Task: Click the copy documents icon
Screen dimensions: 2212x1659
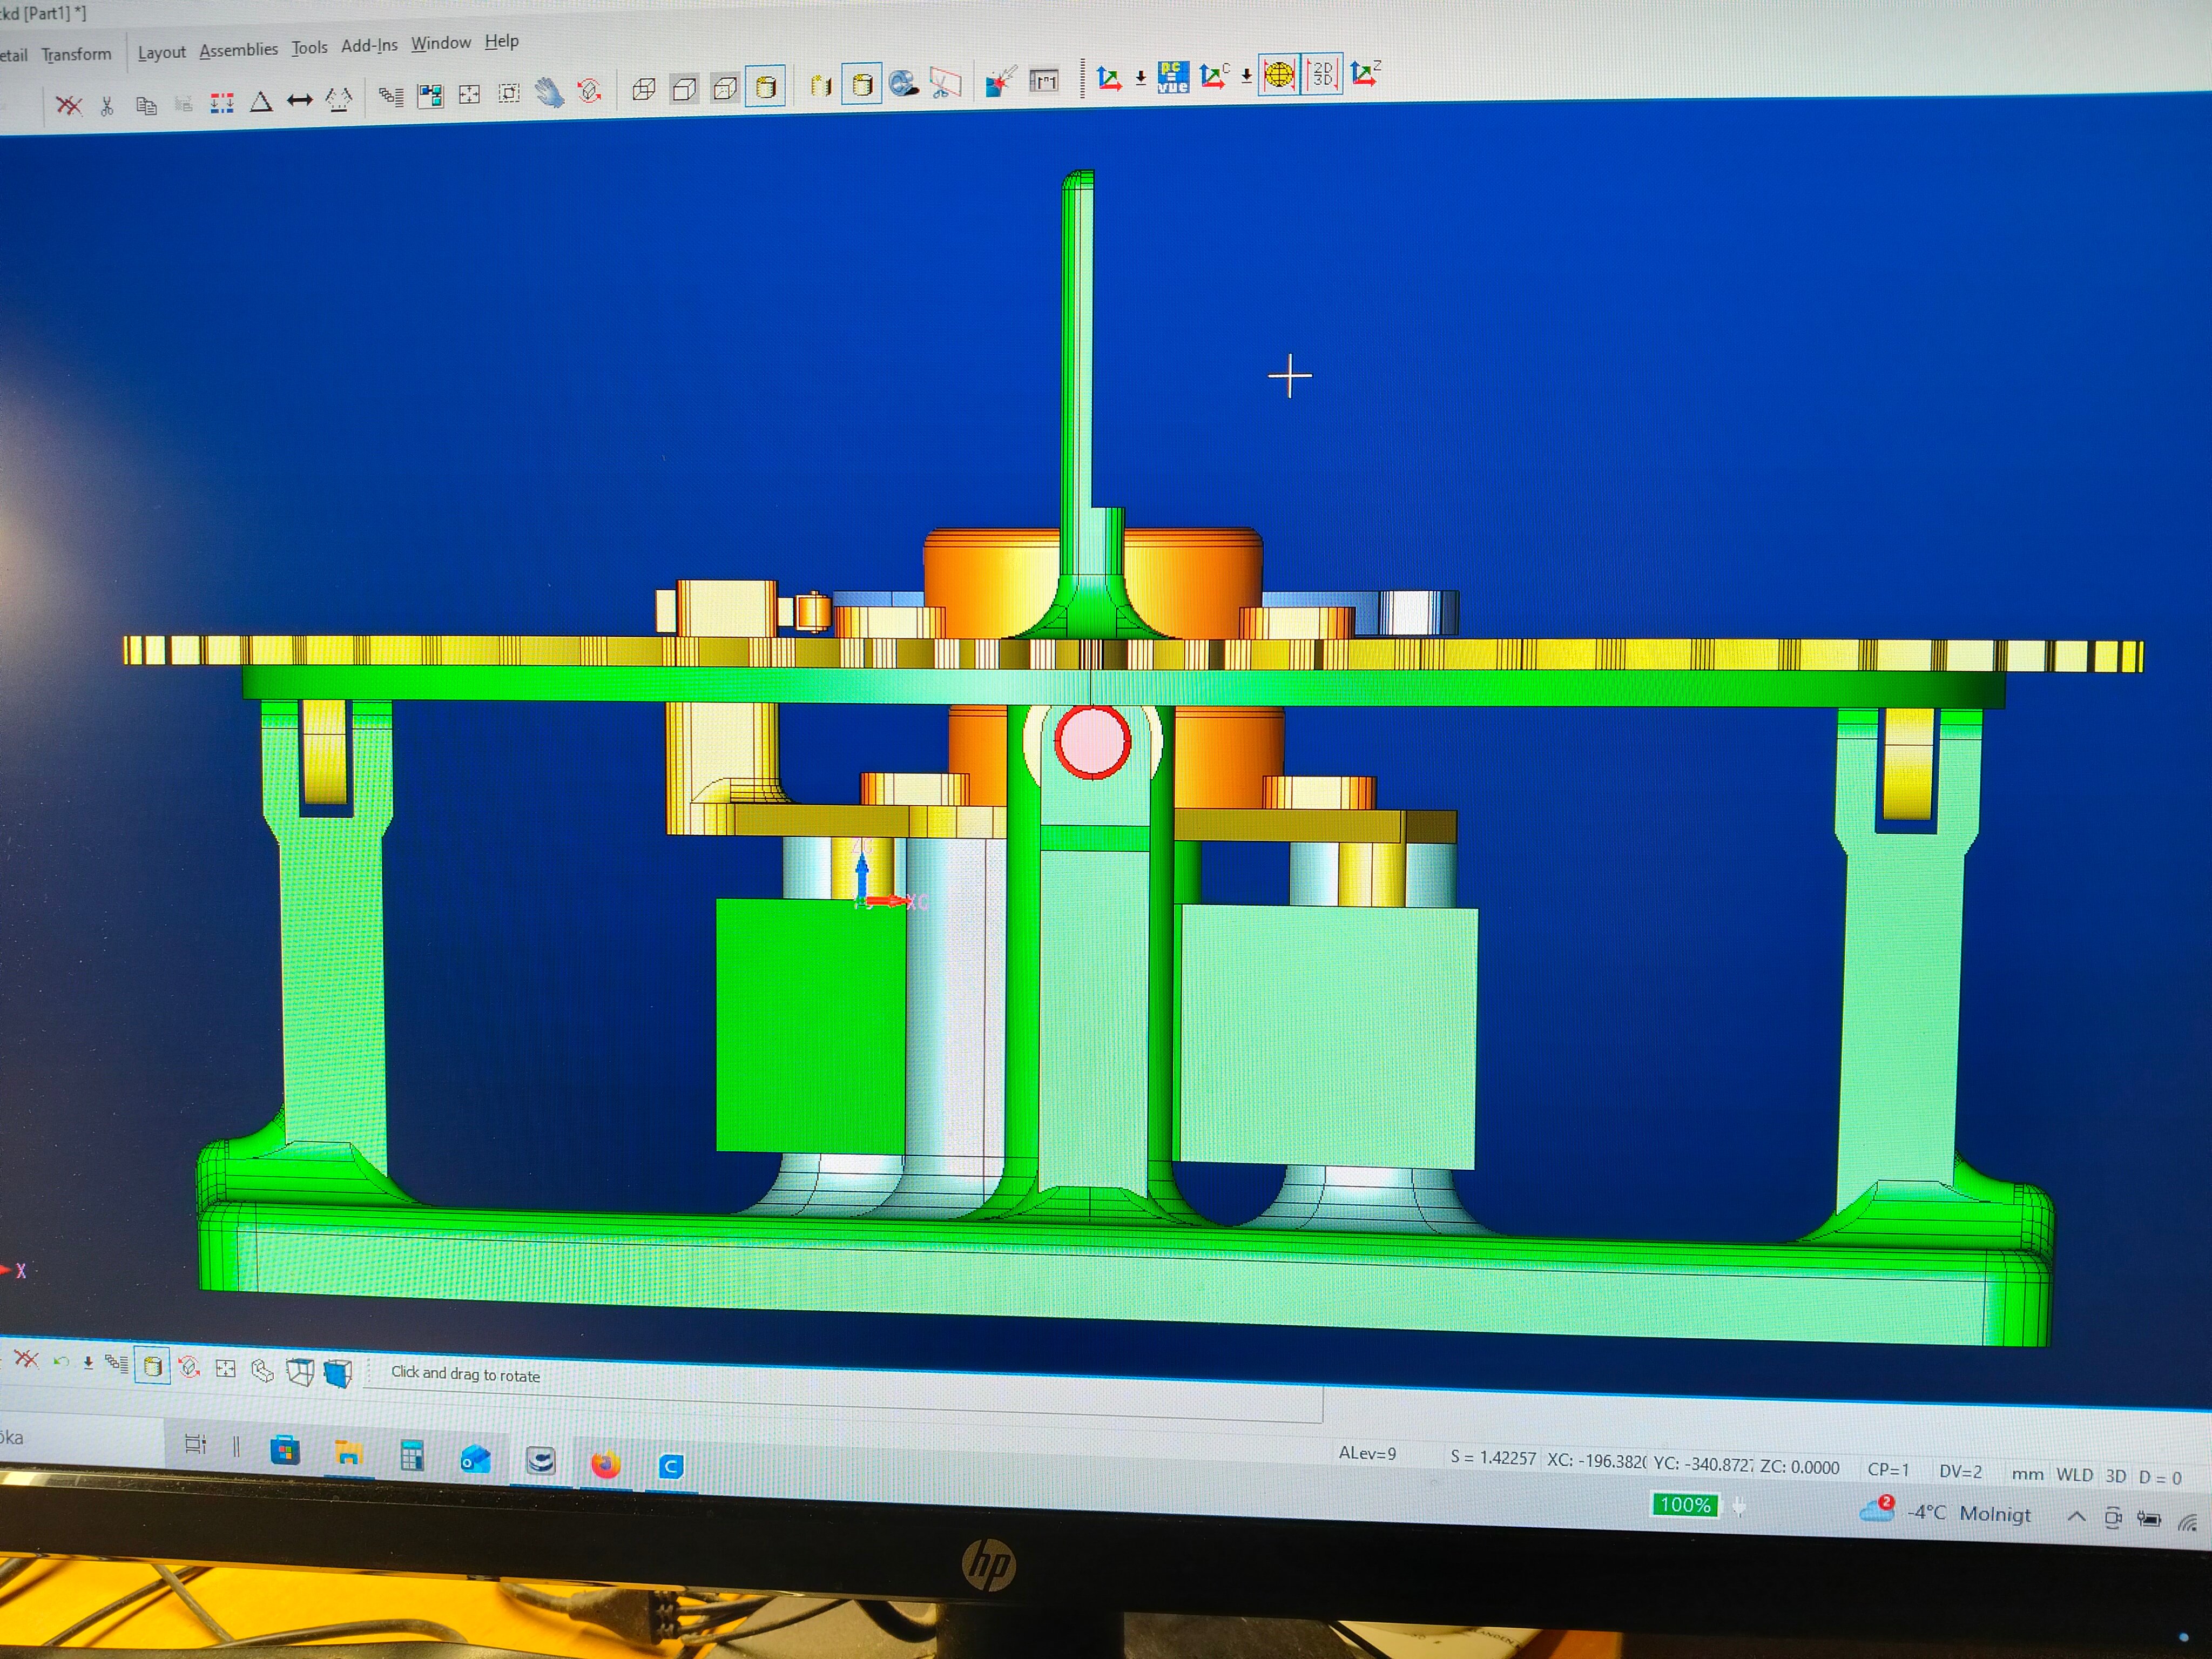Action: (x=146, y=104)
